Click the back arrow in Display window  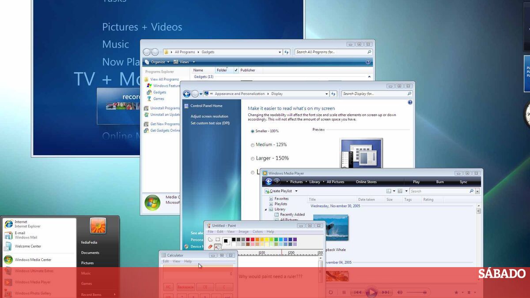(187, 94)
